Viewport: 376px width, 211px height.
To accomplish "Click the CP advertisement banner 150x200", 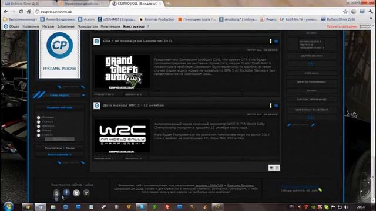I will click(60, 54).
